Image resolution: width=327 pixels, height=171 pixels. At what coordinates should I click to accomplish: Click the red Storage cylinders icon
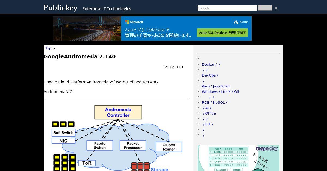(140, 166)
